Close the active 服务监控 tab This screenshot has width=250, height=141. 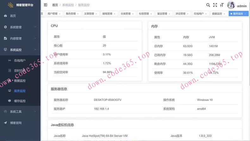(245, 14)
